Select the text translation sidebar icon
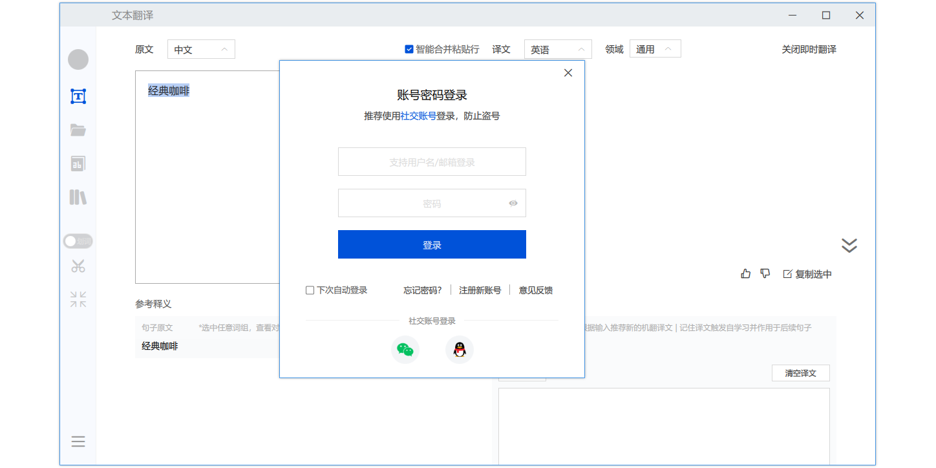Viewport: 936px width, 468px height. point(78,97)
